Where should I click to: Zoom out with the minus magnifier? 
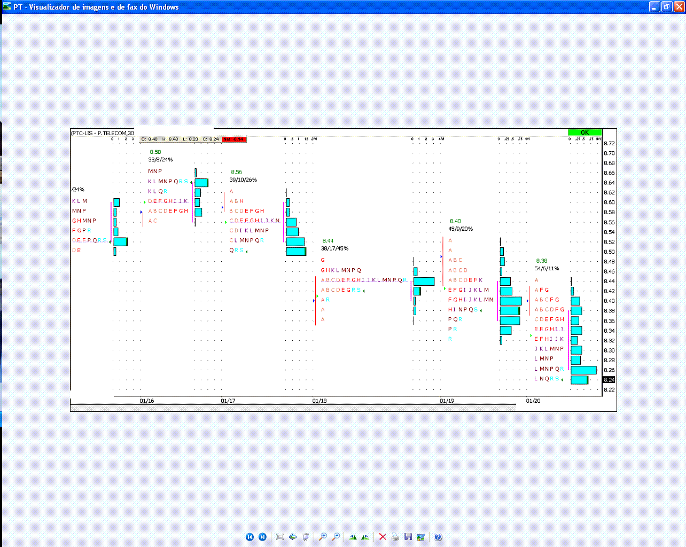point(336,537)
